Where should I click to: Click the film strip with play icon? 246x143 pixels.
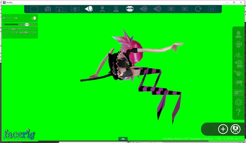184,9
